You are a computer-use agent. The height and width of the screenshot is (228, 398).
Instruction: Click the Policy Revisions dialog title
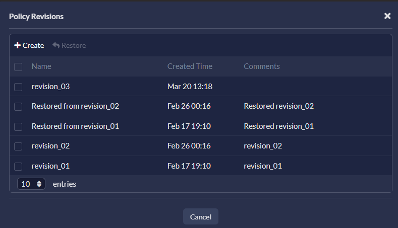click(36, 17)
